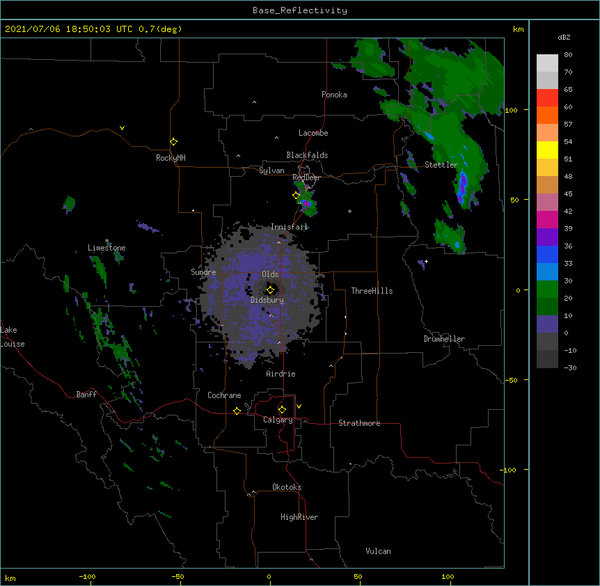This screenshot has width=600, height=586.
Task: Click the white plus marker north of Drumheller
Action: [426, 261]
